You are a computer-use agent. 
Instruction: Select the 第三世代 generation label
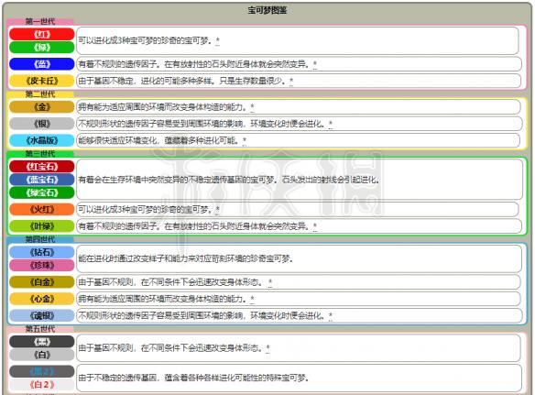pos(40,154)
